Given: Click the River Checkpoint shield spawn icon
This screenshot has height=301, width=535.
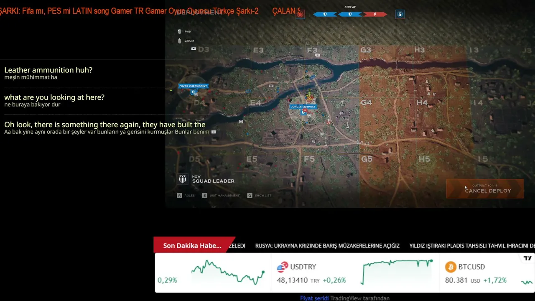Looking at the screenshot, I should pyautogui.click(x=193, y=92).
